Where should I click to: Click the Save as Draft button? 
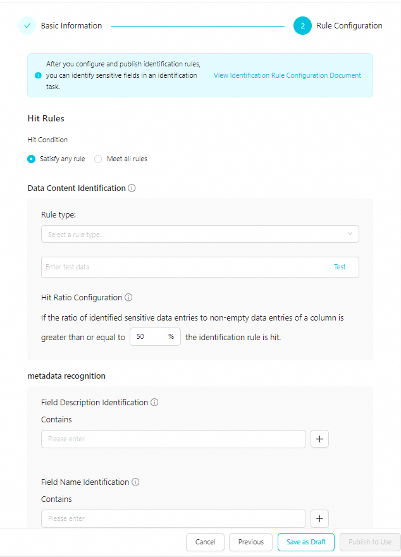pos(306,542)
